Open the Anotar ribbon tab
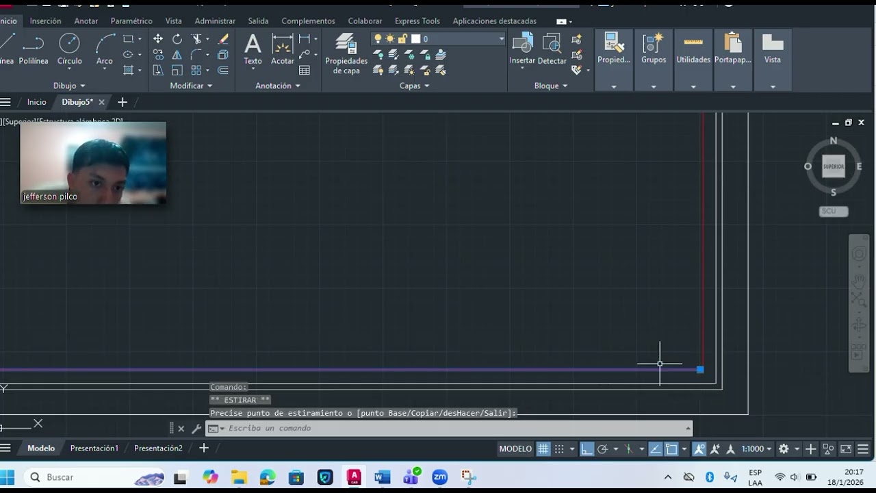The height and width of the screenshot is (493, 876). (86, 21)
